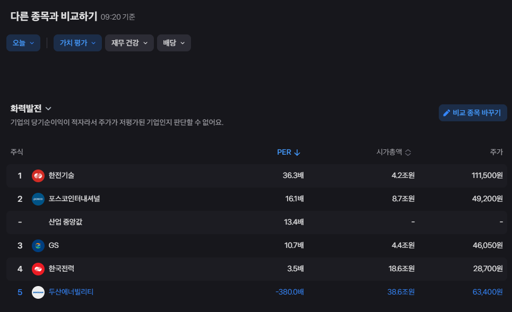Click the 산업 중앙값 row label
Screen dimensions: 512x312
click(65, 222)
